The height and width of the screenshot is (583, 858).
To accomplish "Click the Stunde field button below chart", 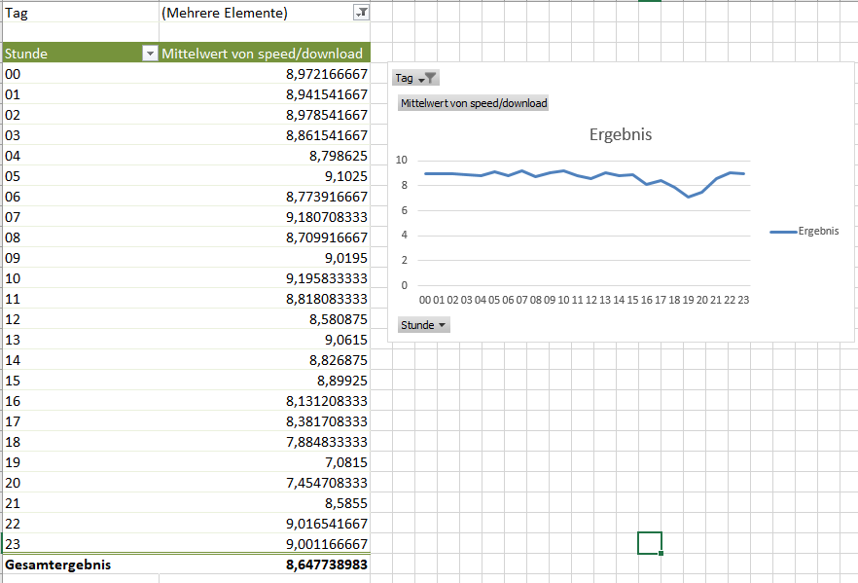I will tap(423, 325).
